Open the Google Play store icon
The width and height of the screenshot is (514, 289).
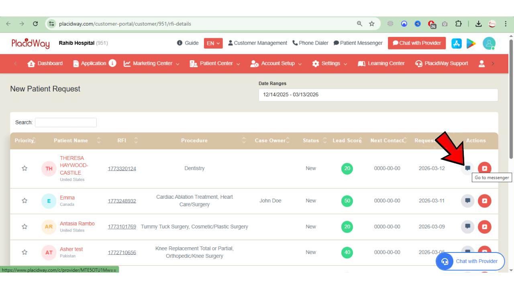[471, 43]
